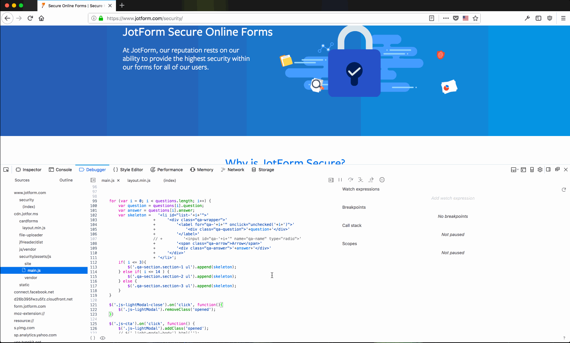This screenshot has width=570, height=343.
Task: Close the main.js editor tab
Action: click(118, 180)
